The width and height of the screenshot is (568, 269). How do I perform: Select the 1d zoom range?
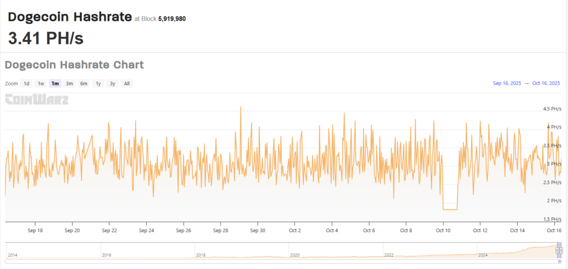pyautogui.click(x=27, y=84)
